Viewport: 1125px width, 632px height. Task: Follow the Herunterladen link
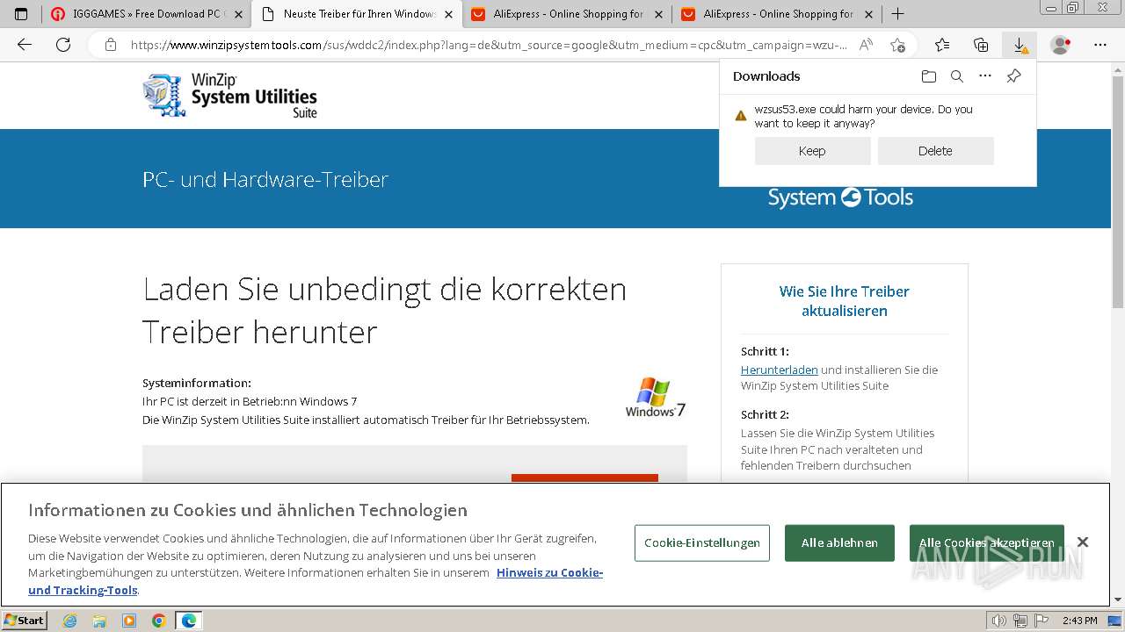pos(780,370)
